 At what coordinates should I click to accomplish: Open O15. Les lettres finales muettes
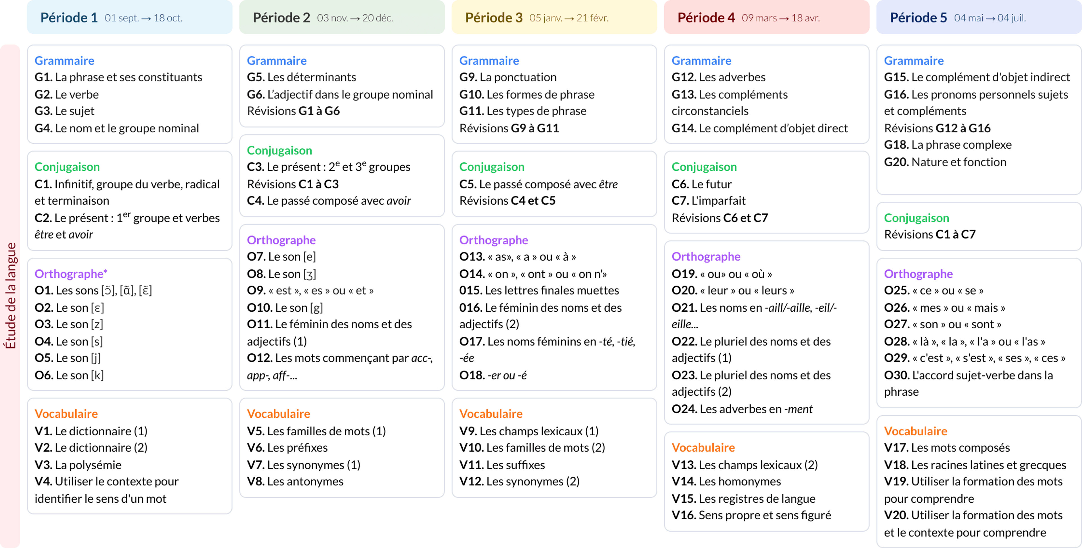point(539,291)
